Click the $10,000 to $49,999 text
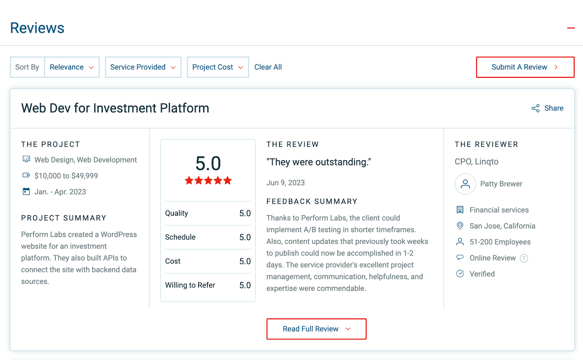The height and width of the screenshot is (360, 583). tap(66, 176)
